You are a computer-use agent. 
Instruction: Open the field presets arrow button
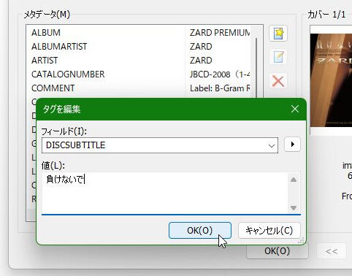(292, 145)
